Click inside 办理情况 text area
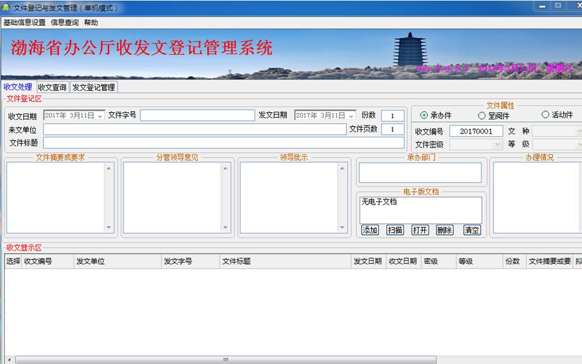Image resolution: width=582 pixels, height=364 pixels. 537,197
